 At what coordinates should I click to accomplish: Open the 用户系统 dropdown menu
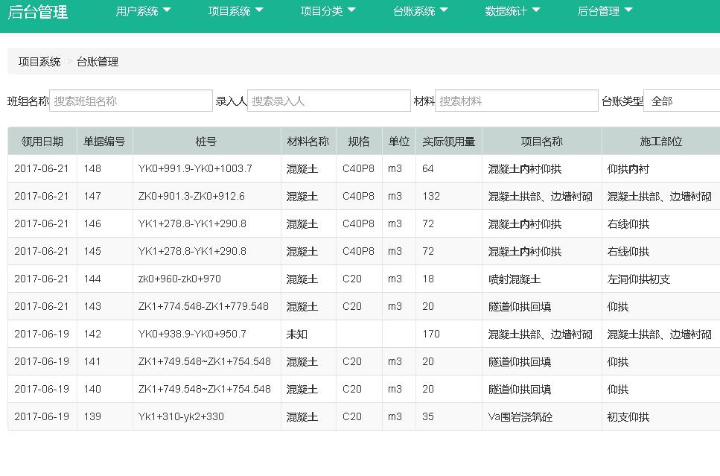coord(143,11)
